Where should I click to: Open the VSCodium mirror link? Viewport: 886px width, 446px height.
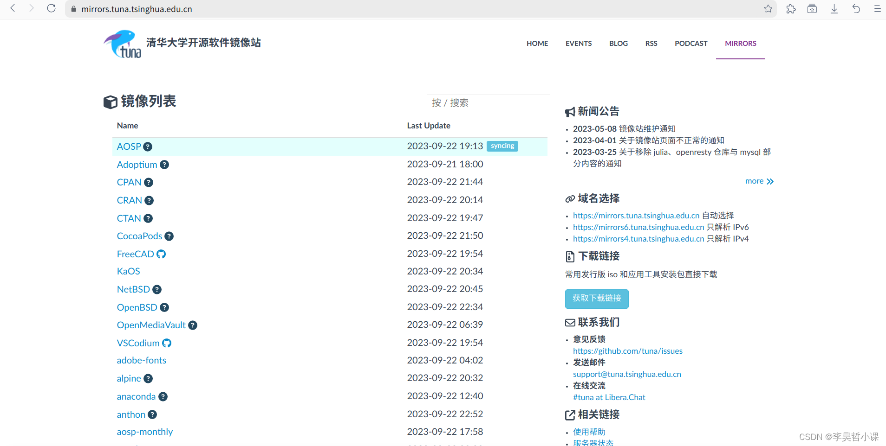coord(138,343)
